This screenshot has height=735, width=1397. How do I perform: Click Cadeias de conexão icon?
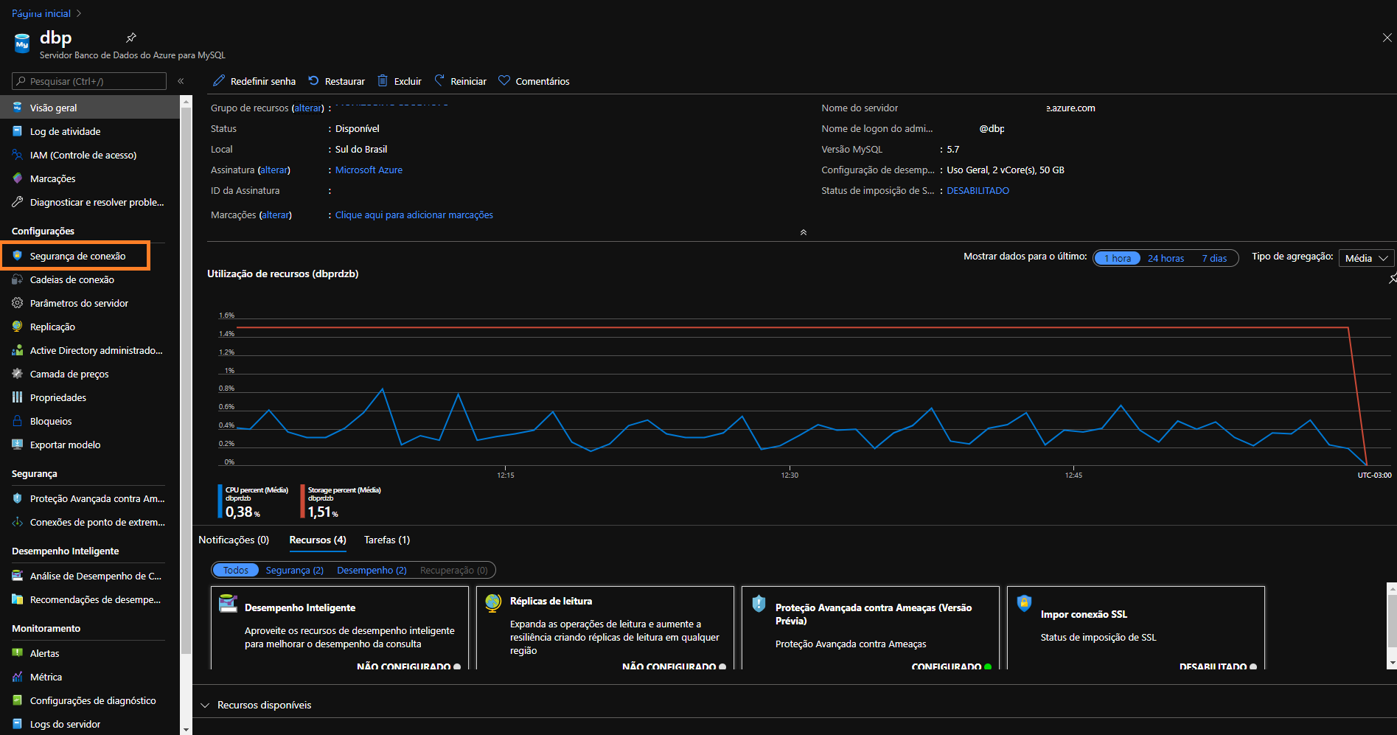18,279
